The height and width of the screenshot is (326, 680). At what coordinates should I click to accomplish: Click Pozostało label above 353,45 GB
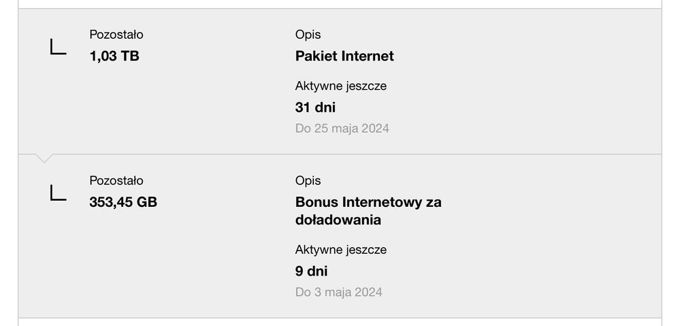116,181
